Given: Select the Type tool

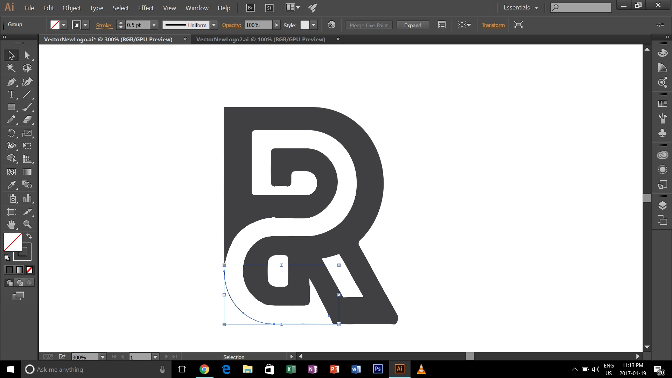Looking at the screenshot, I should click(11, 94).
